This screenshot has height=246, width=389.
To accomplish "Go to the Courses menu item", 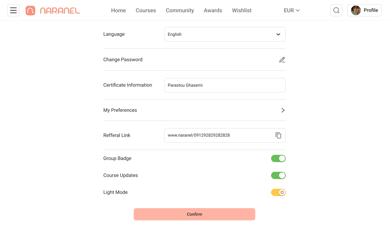I will point(146,10).
